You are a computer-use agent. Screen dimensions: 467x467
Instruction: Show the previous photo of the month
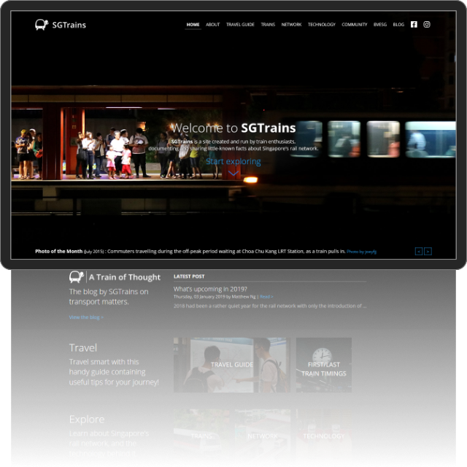pos(419,251)
